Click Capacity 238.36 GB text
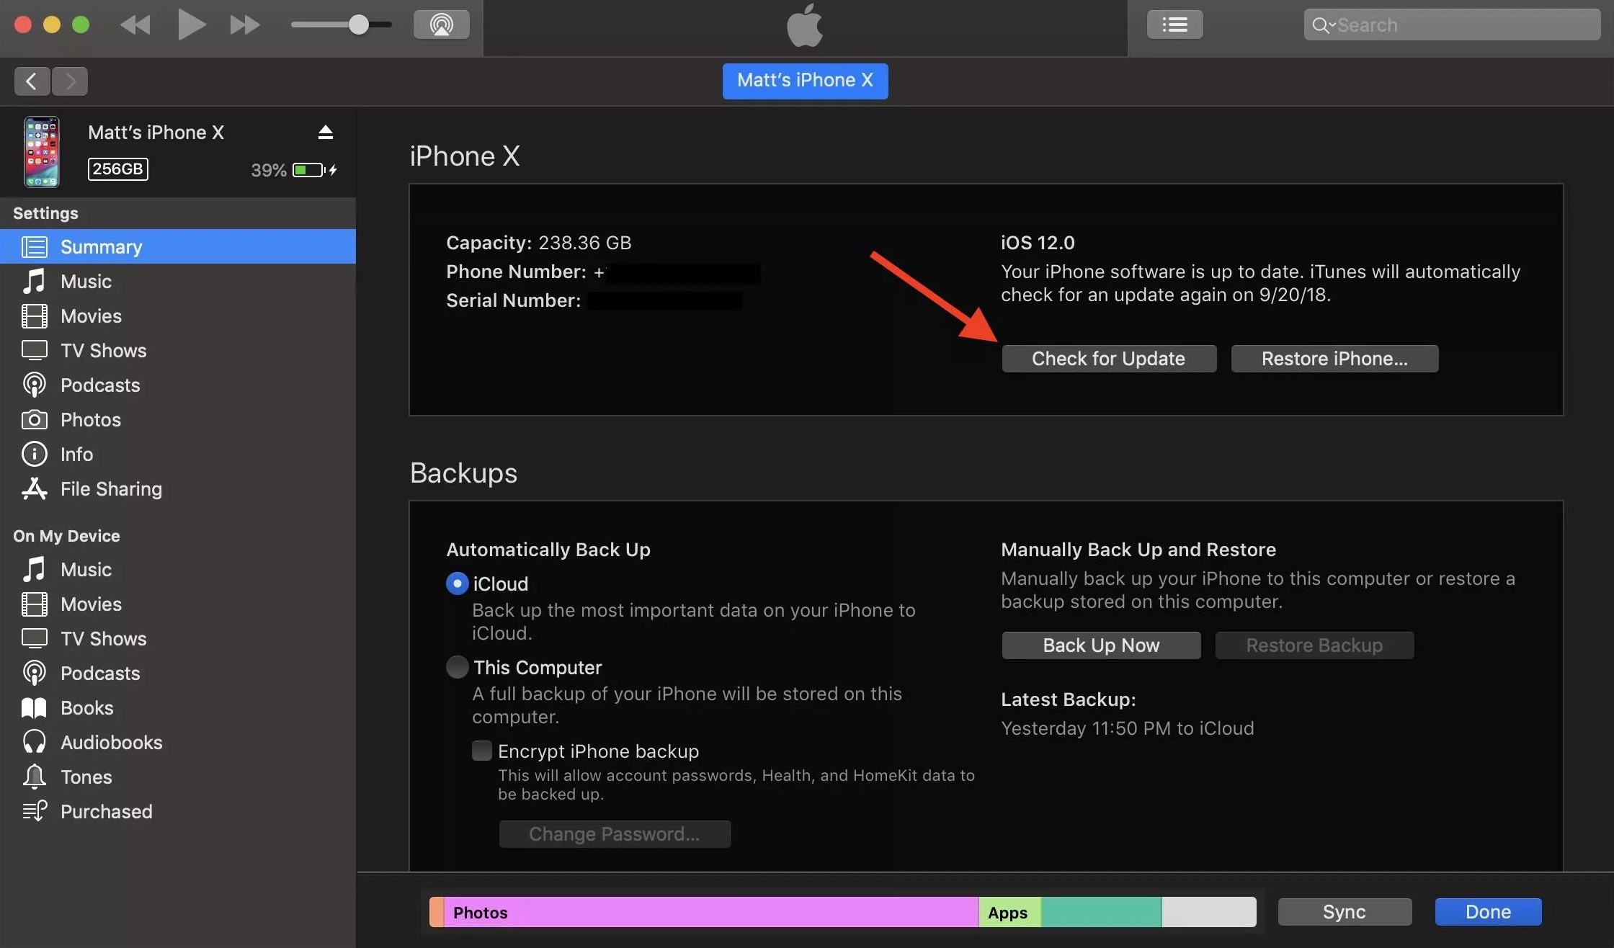 pos(538,243)
